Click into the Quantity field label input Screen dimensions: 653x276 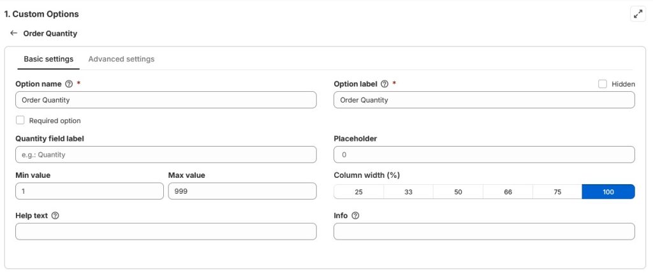point(166,155)
